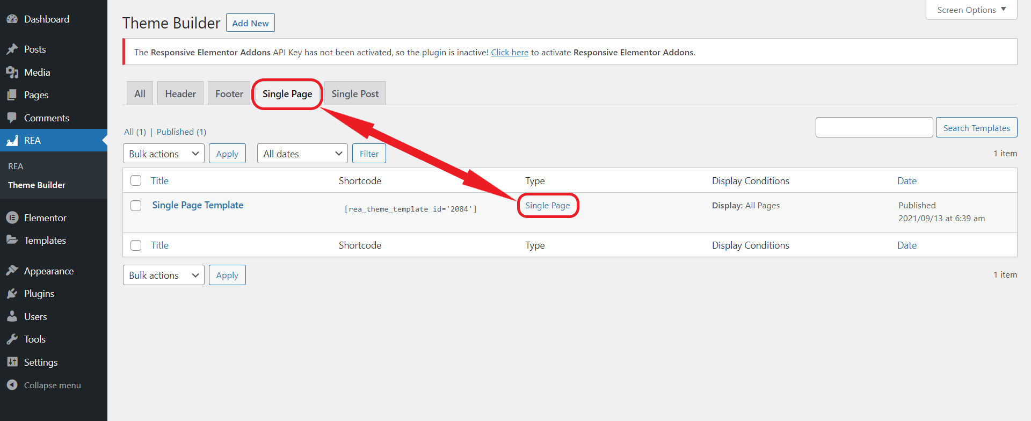Sort by Date in table header
1031x421 pixels.
(907, 181)
